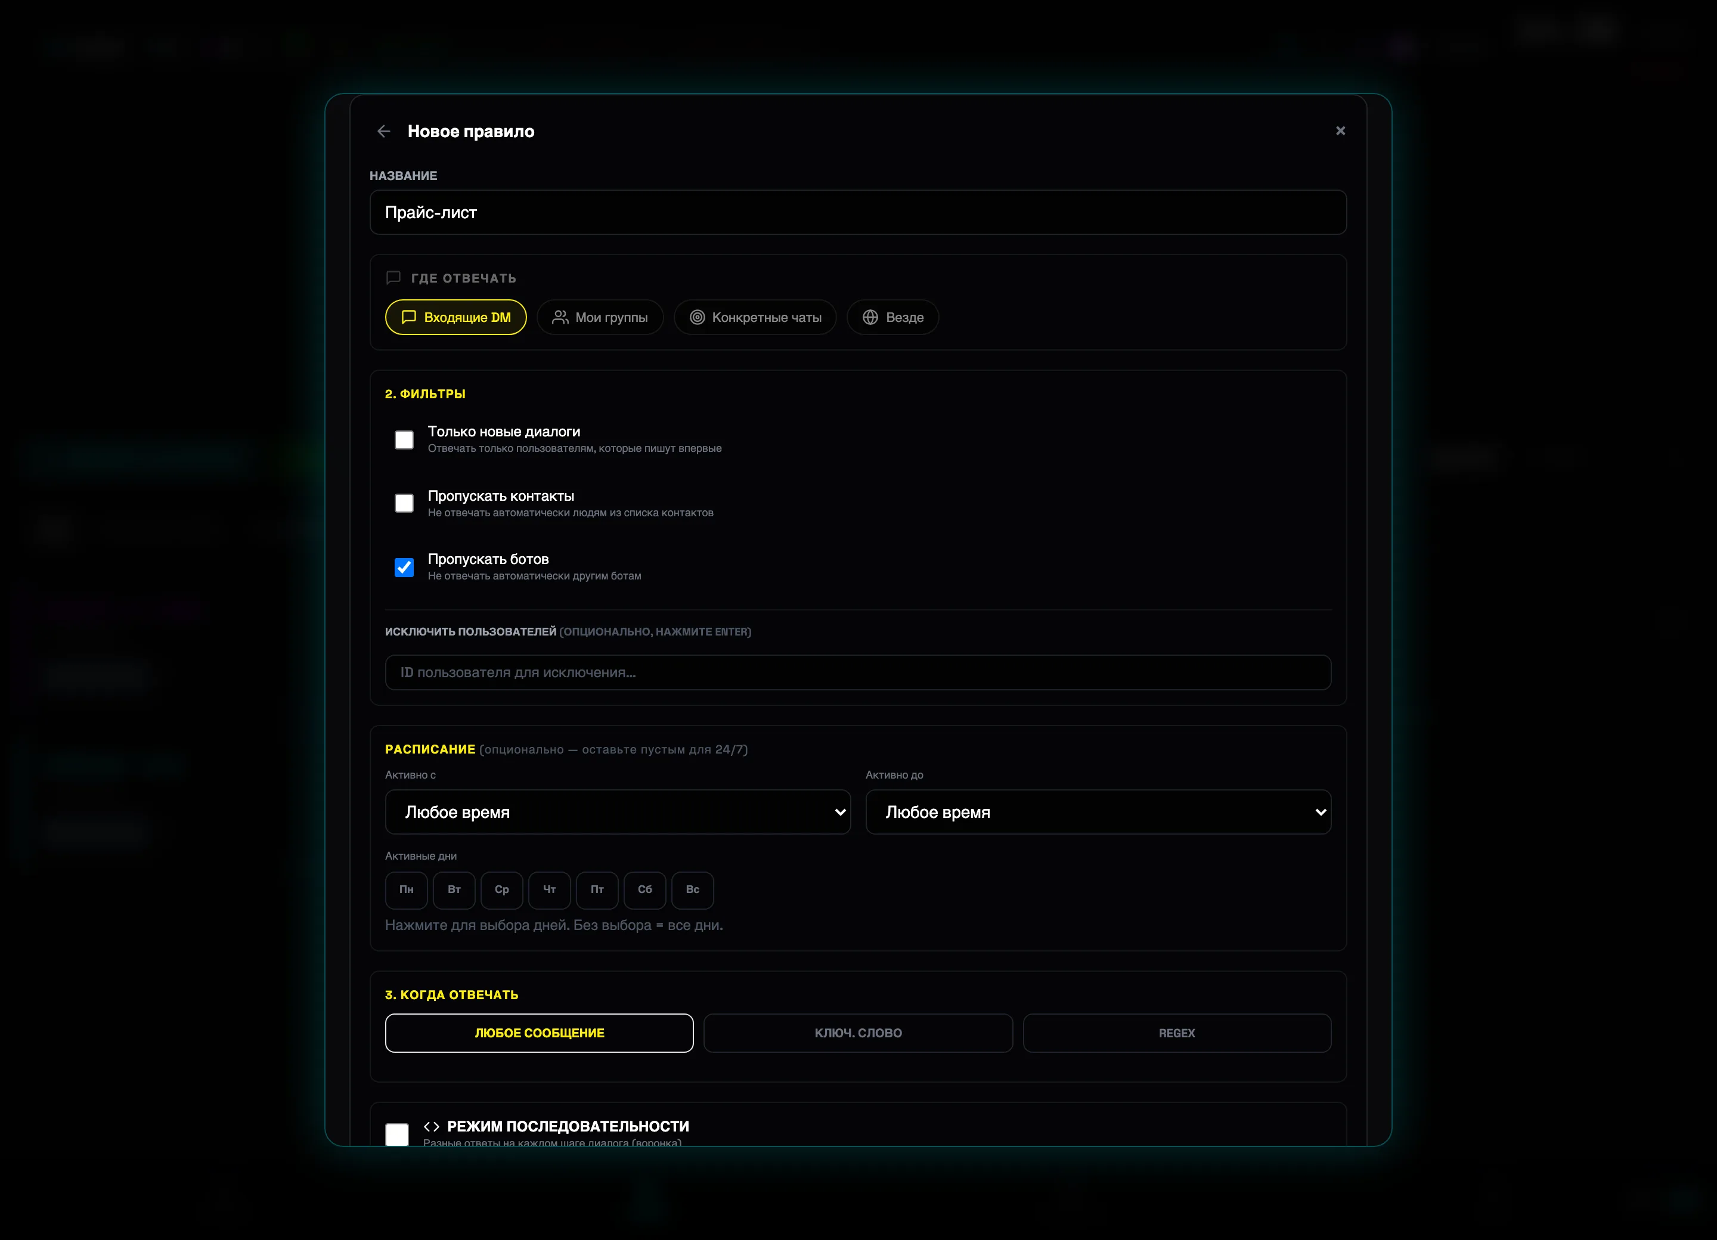Choose ЛЮБОЕ СООБЩЕНИЕ trigger
The height and width of the screenshot is (1240, 1717).
(x=539, y=1033)
